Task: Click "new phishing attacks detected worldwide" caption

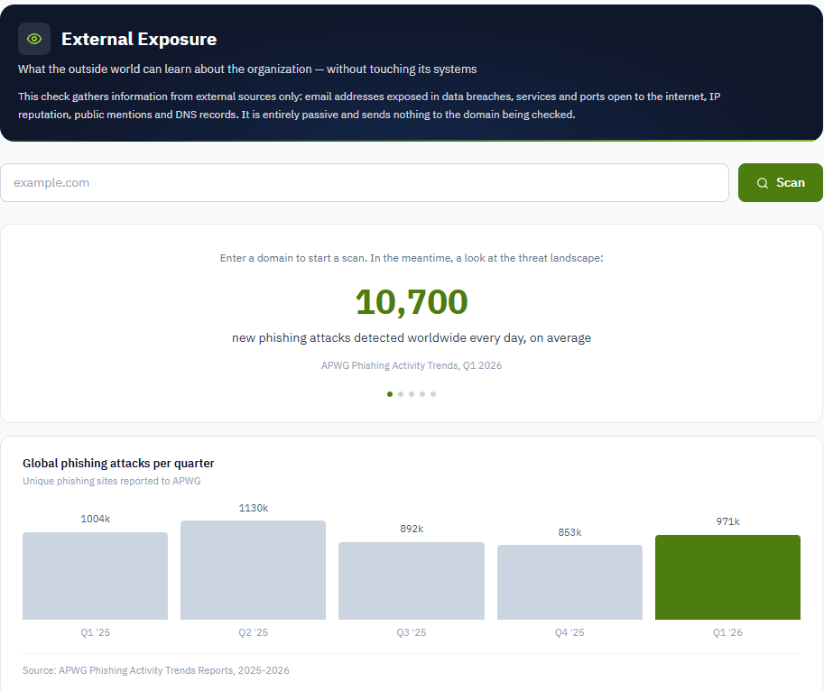Action: pos(412,337)
